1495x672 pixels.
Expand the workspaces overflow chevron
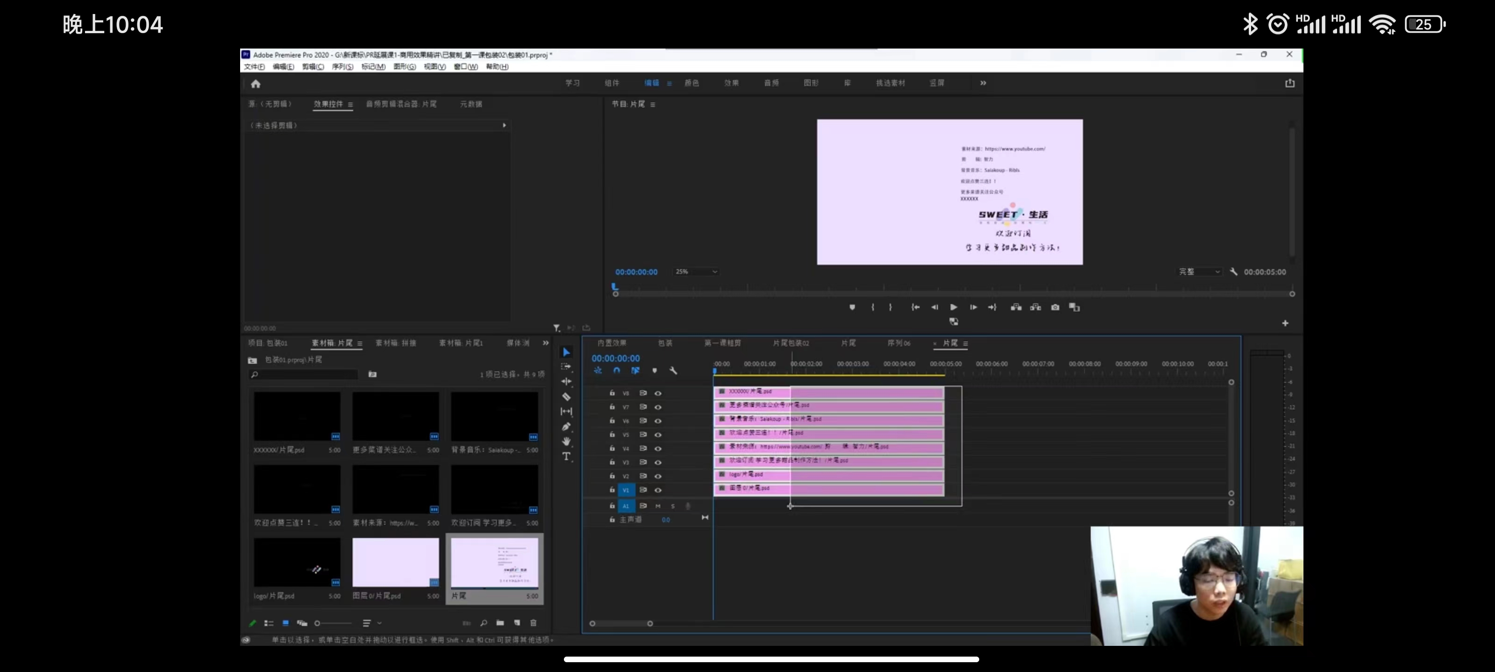[983, 83]
